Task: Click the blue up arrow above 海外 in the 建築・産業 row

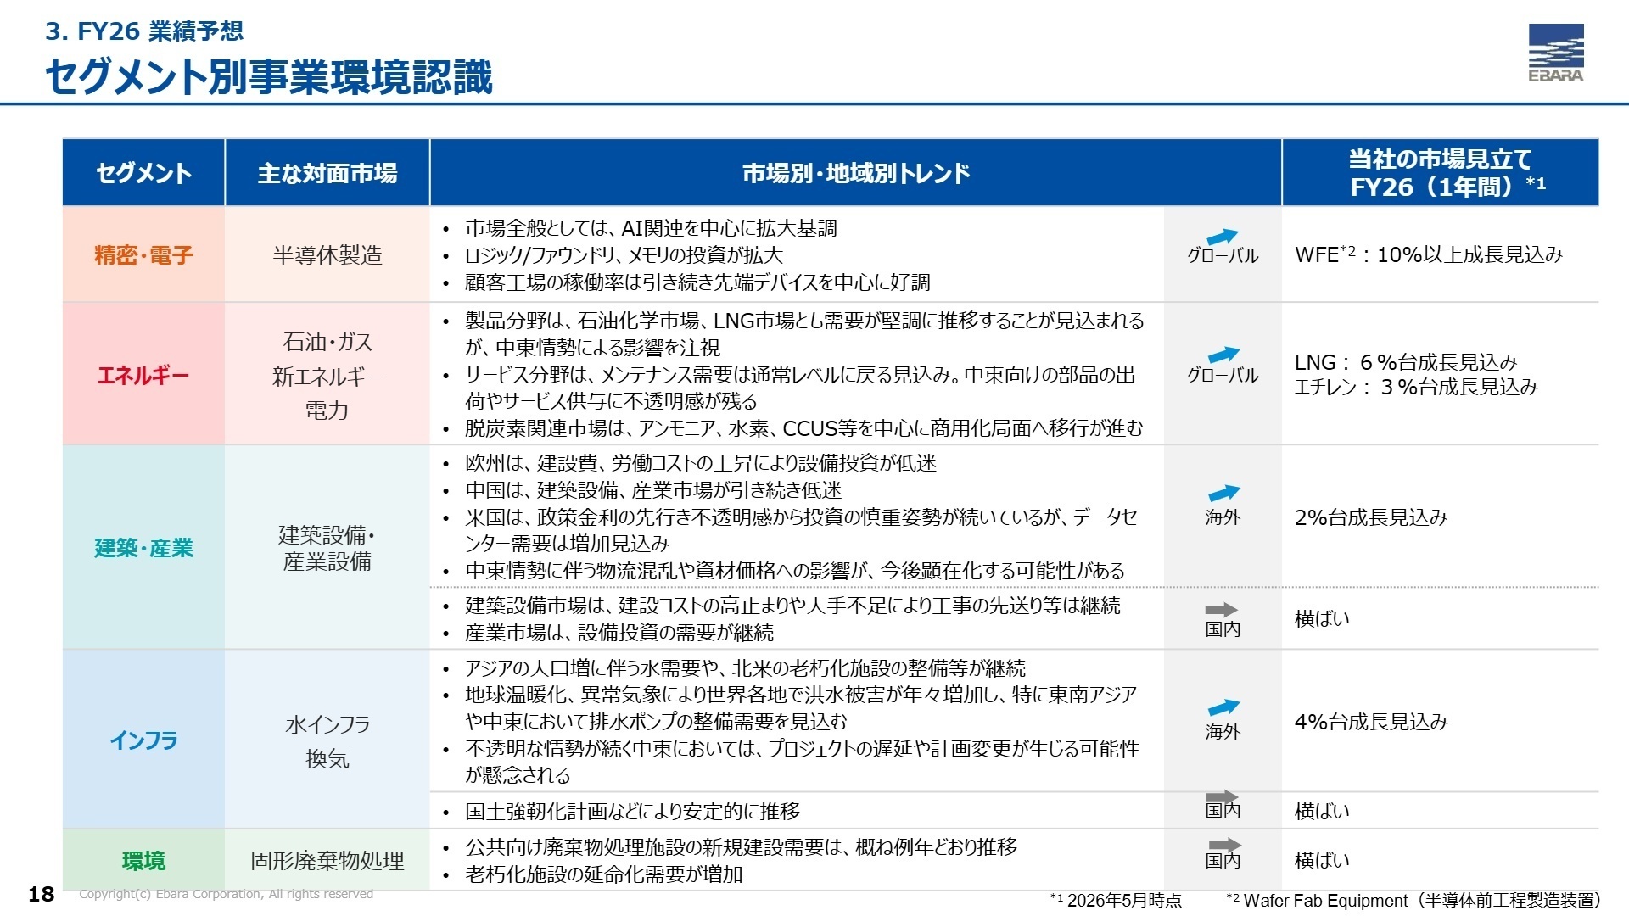Action: pyautogui.click(x=1223, y=493)
